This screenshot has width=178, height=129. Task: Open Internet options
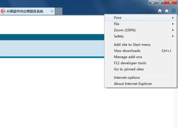pos(141,78)
